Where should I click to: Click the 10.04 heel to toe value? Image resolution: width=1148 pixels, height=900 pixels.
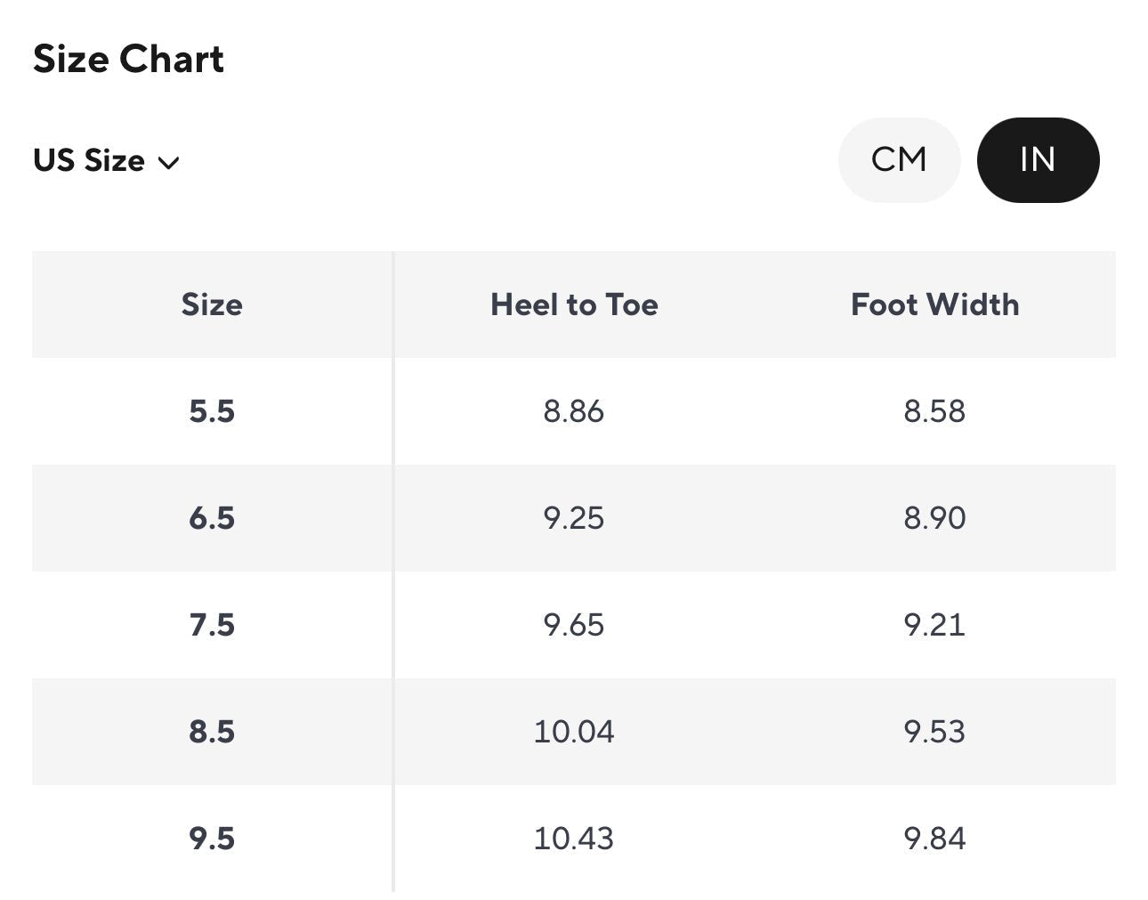pyautogui.click(x=574, y=732)
